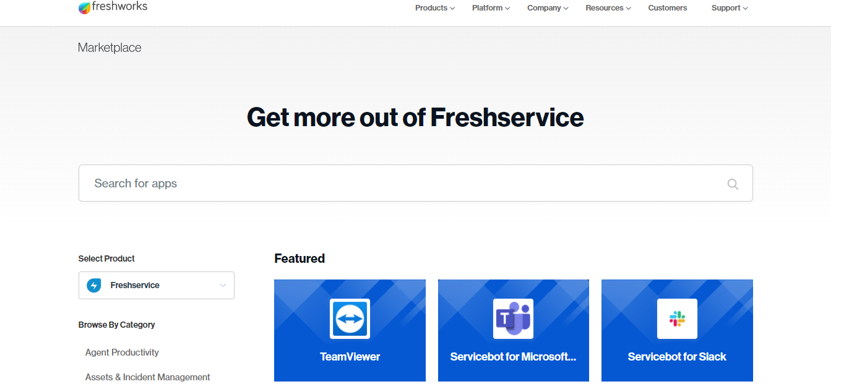Click the Slack icon on Servicebot card
The width and height of the screenshot is (849, 384).
tap(676, 318)
